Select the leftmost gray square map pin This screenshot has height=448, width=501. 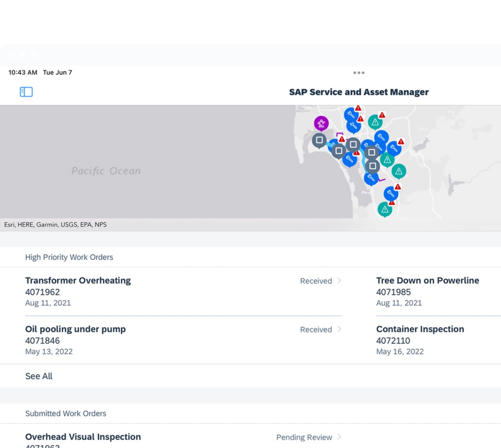click(x=319, y=141)
